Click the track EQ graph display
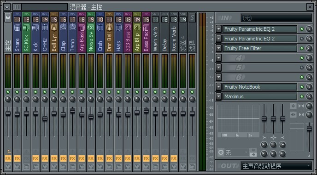Screen dimensions: 317x175 [x=238, y=119]
